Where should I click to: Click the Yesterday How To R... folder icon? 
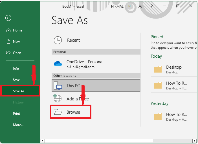click(x=158, y=116)
